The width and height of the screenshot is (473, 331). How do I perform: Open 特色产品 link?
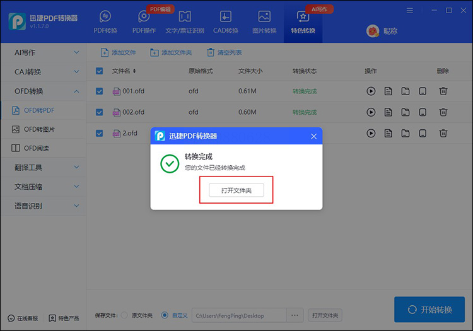coord(64,318)
